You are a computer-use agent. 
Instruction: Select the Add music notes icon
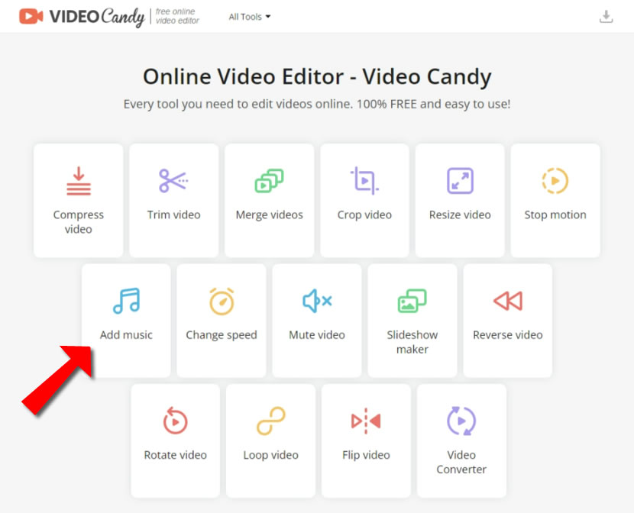127,301
